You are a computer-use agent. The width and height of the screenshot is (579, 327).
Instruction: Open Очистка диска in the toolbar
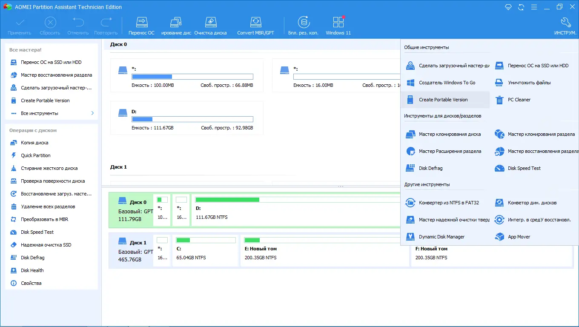pos(210,26)
